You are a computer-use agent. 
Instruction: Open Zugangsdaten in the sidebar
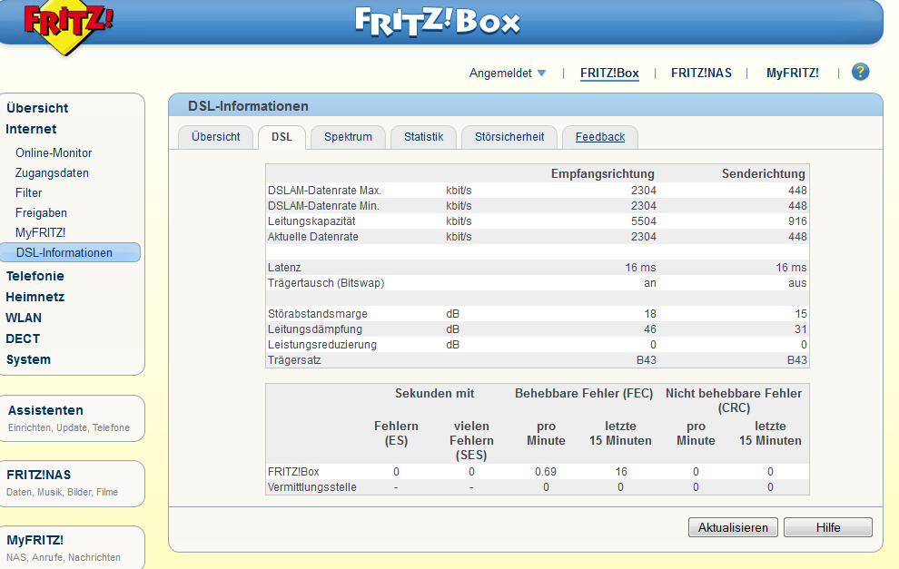click(52, 173)
